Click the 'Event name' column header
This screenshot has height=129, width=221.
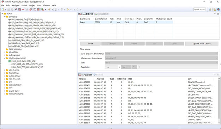pyautogui.click(x=86, y=19)
